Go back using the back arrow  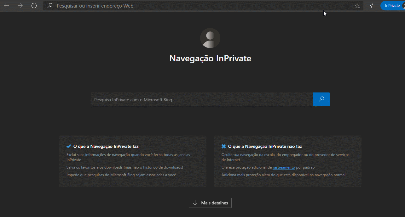(x=6, y=6)
